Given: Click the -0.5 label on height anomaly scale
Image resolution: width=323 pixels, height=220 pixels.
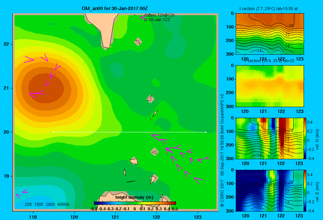Looking at the screenshot, I should tap(94, 209).
